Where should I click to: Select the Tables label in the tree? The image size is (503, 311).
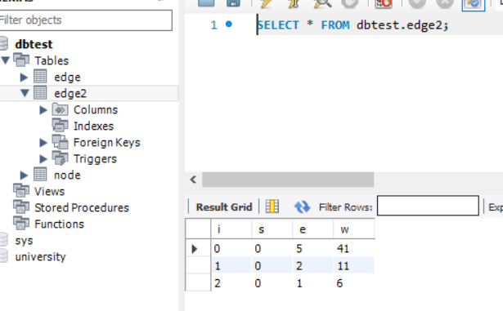52,60
